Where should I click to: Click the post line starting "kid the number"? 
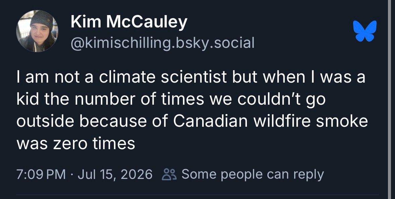(x=171, y=100)
